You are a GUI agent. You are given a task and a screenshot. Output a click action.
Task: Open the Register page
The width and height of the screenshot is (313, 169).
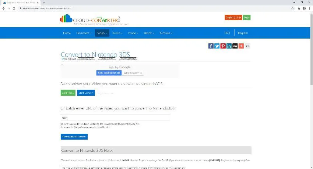click(x=243, y=33)
